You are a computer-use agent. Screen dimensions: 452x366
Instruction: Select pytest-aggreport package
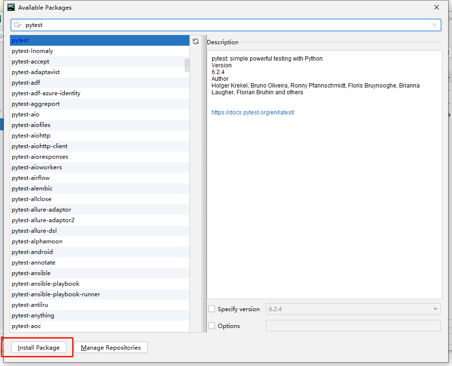100,104
